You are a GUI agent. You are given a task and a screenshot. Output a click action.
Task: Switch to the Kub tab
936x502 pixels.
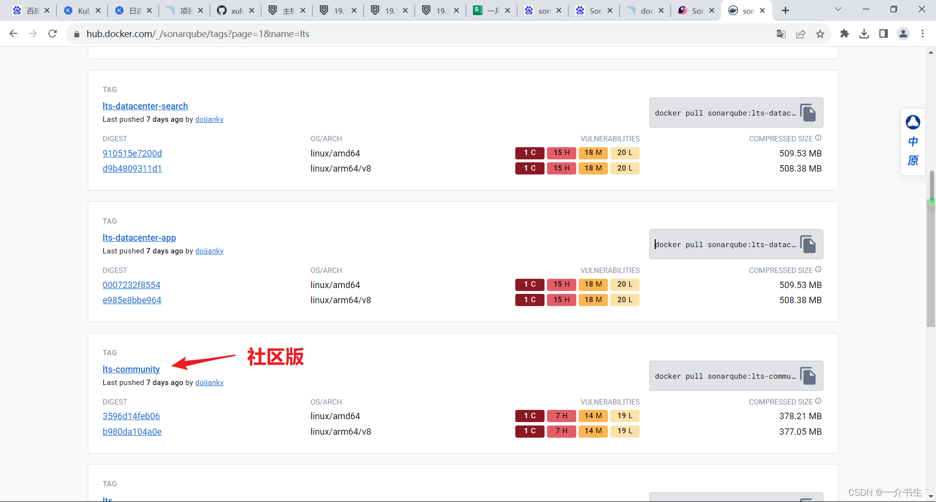[82, 10]
